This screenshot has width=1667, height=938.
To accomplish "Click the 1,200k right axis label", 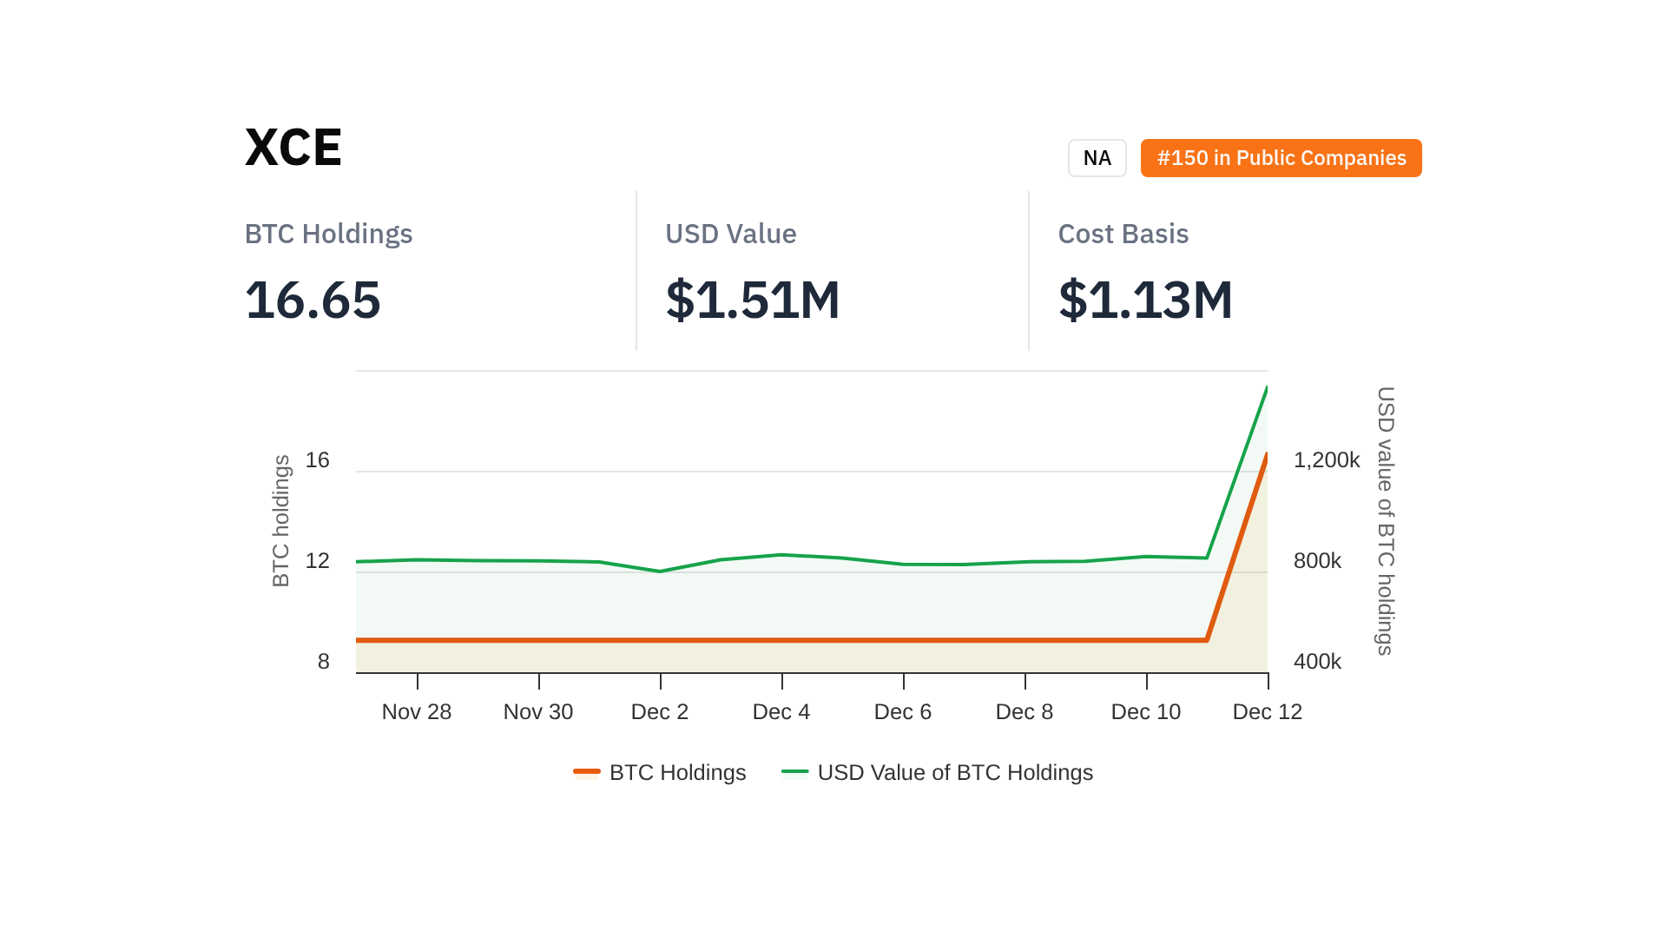I will point(1326,460).
